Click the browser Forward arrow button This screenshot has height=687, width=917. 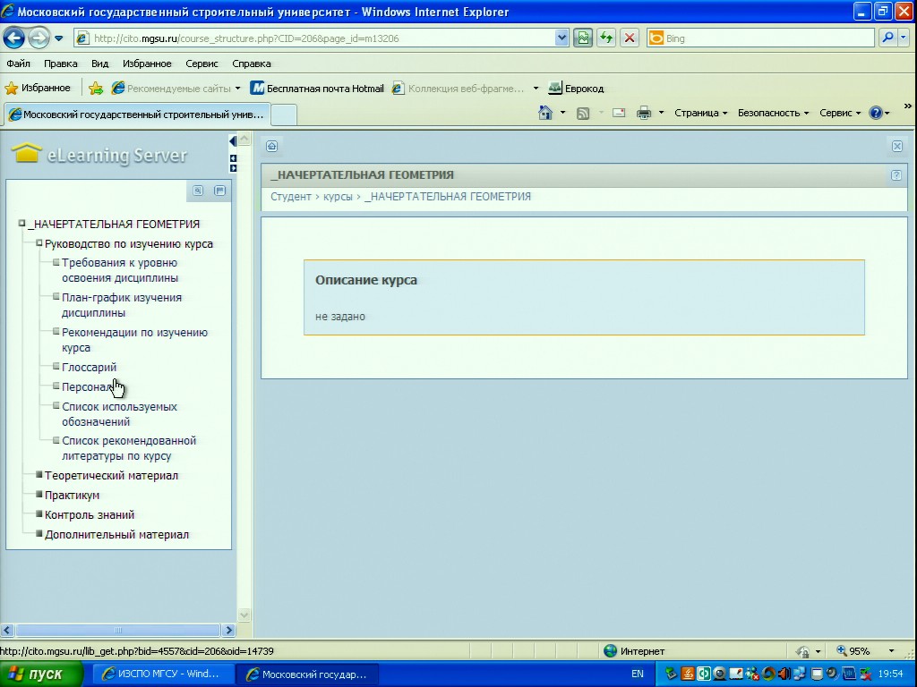39,38
